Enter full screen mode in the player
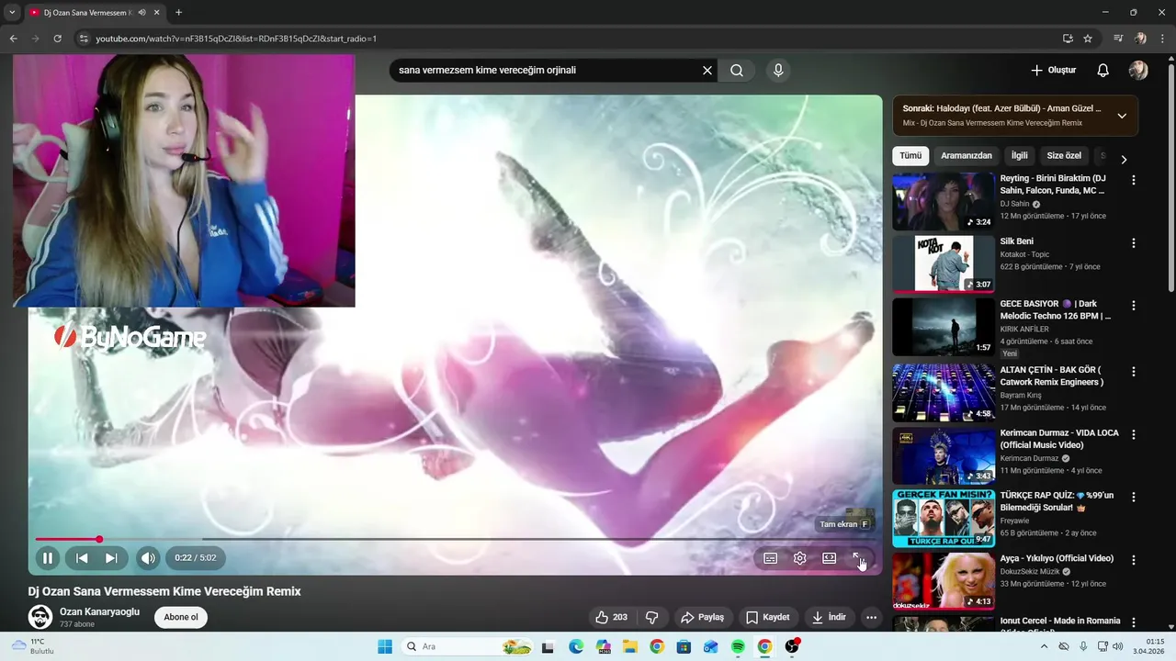Image resolution: width=1176 pixels, height=661 pixels. pos(858,558)
